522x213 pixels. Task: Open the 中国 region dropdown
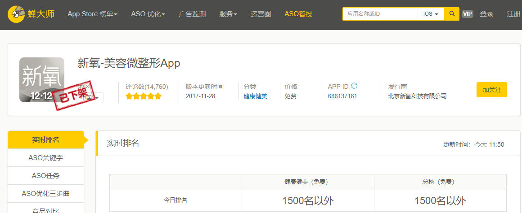[90, 98]
